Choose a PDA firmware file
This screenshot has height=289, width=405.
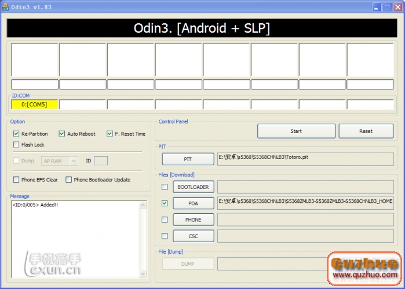pos(194,203)
